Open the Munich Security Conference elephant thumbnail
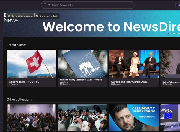180x132 pixels. click(83, 64)
